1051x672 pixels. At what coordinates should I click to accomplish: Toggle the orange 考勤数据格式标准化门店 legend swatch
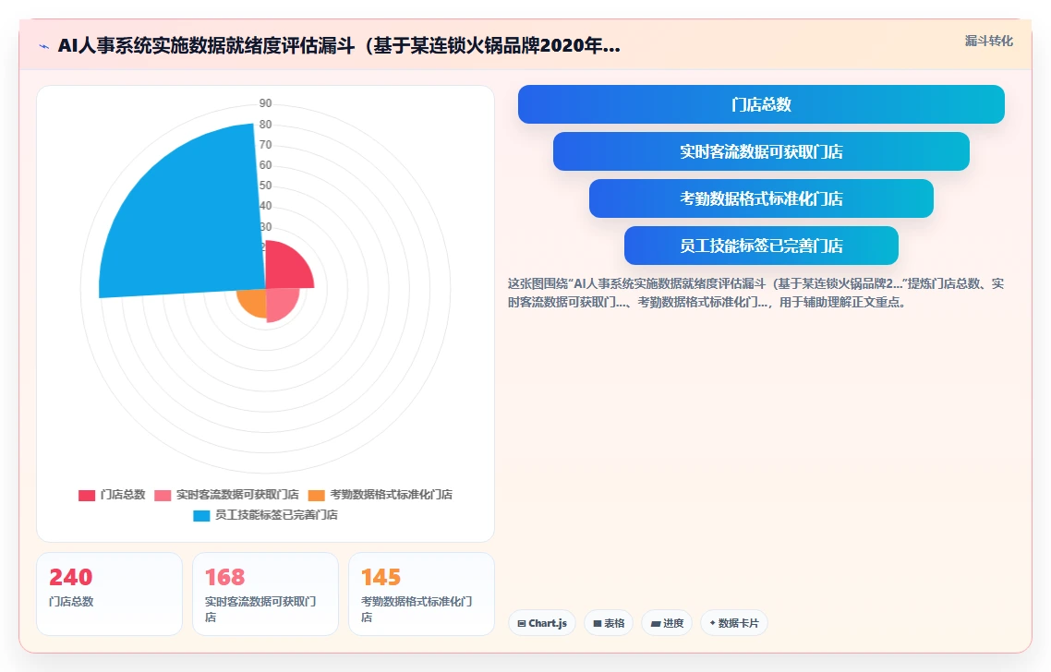317,495
